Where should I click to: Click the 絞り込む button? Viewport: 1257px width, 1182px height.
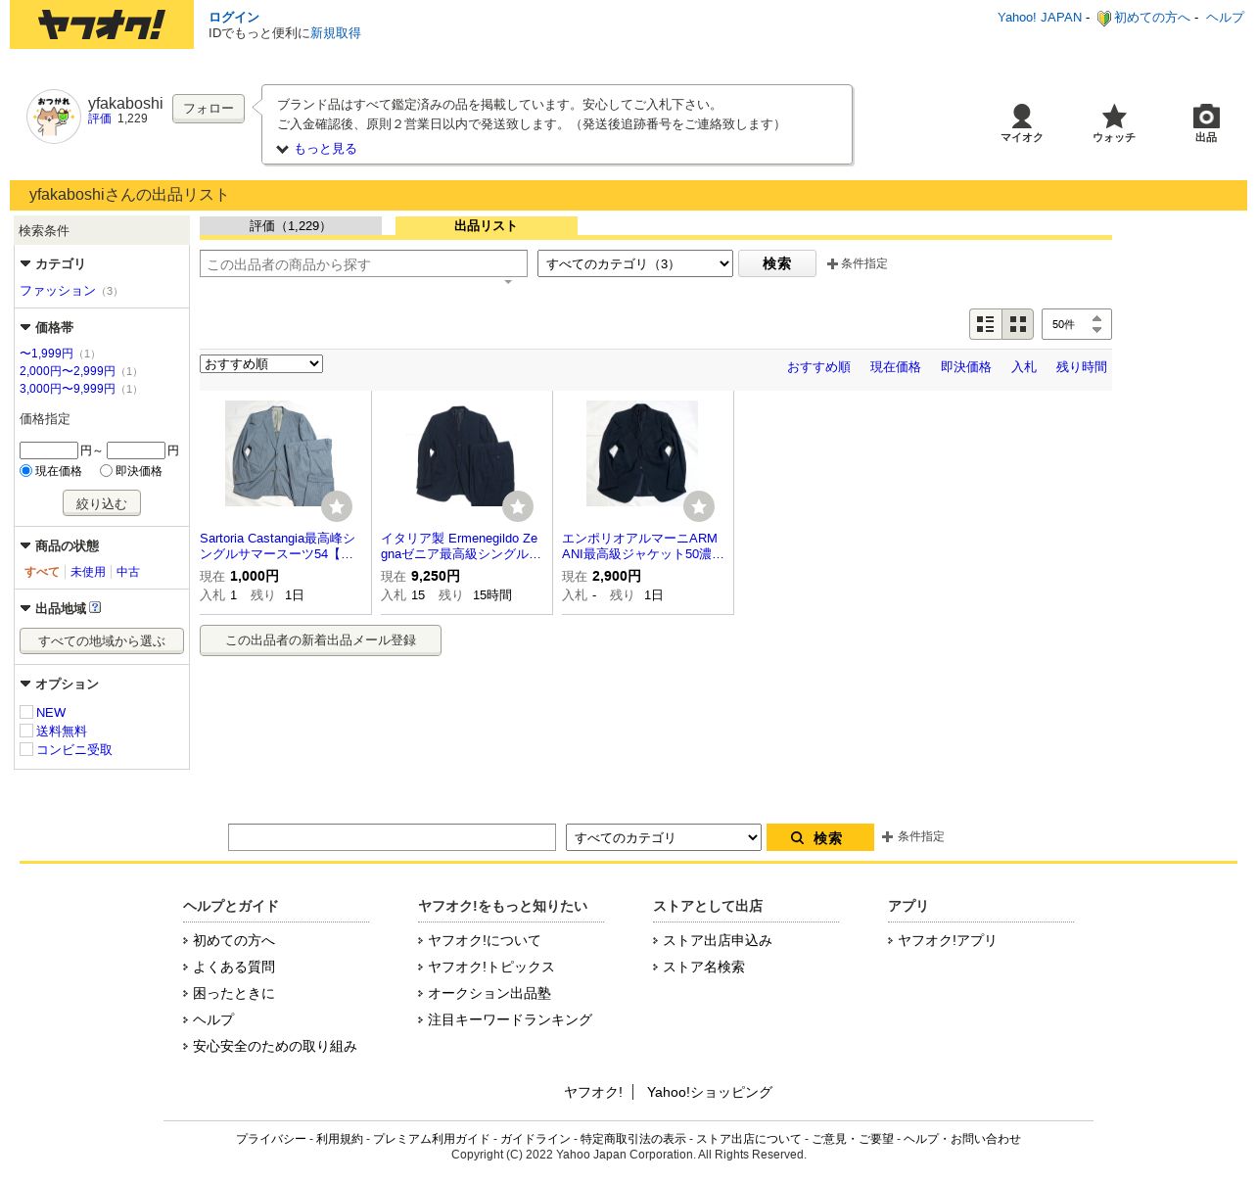click(102, 503)
